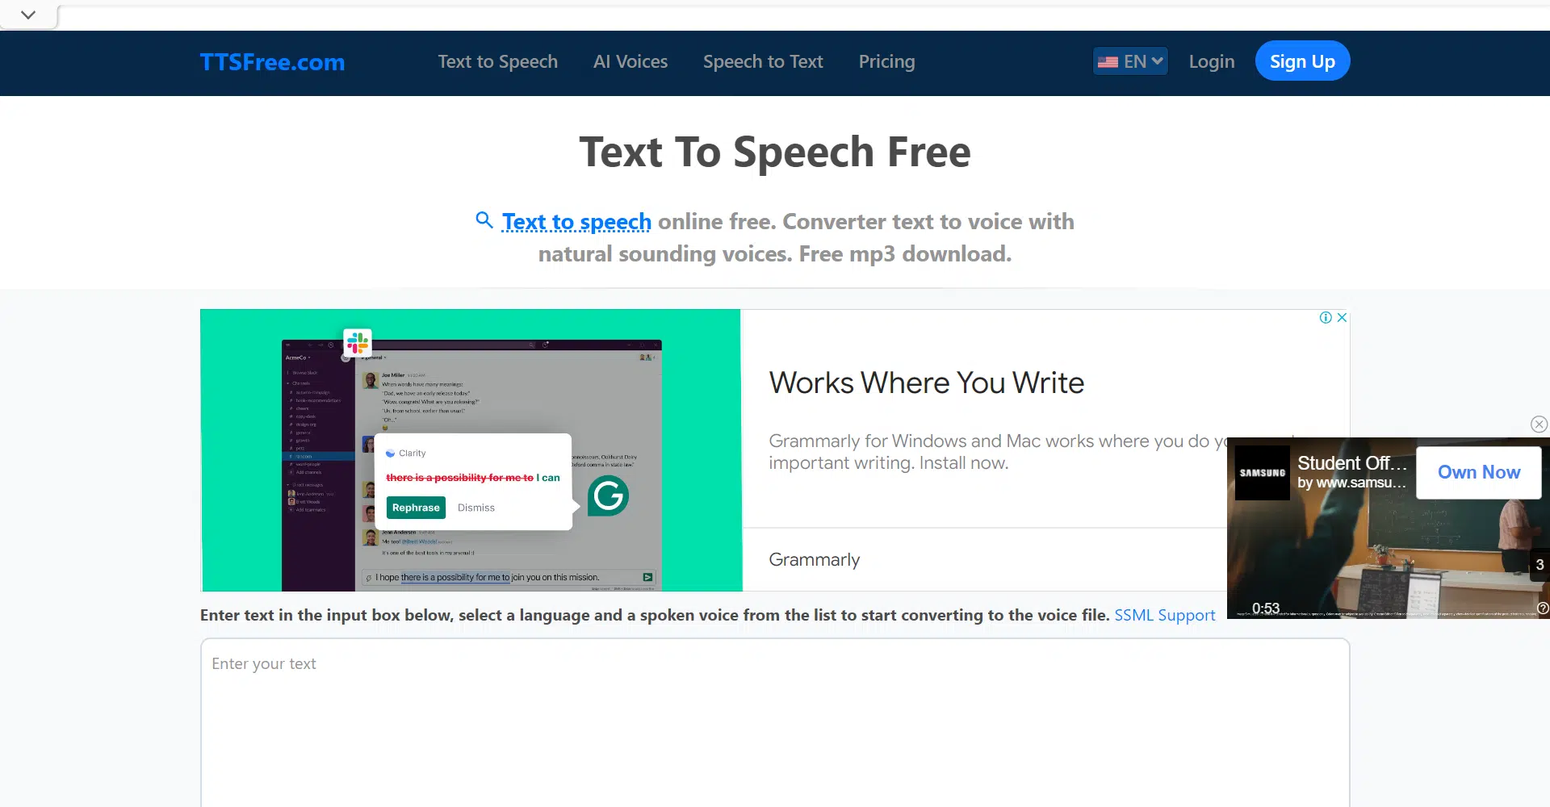Close the Grammarly banner ad

pos(1342,318)
